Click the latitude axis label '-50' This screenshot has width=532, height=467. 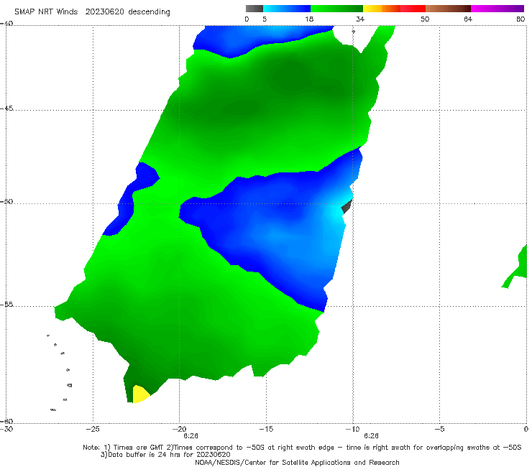point(6,201)
